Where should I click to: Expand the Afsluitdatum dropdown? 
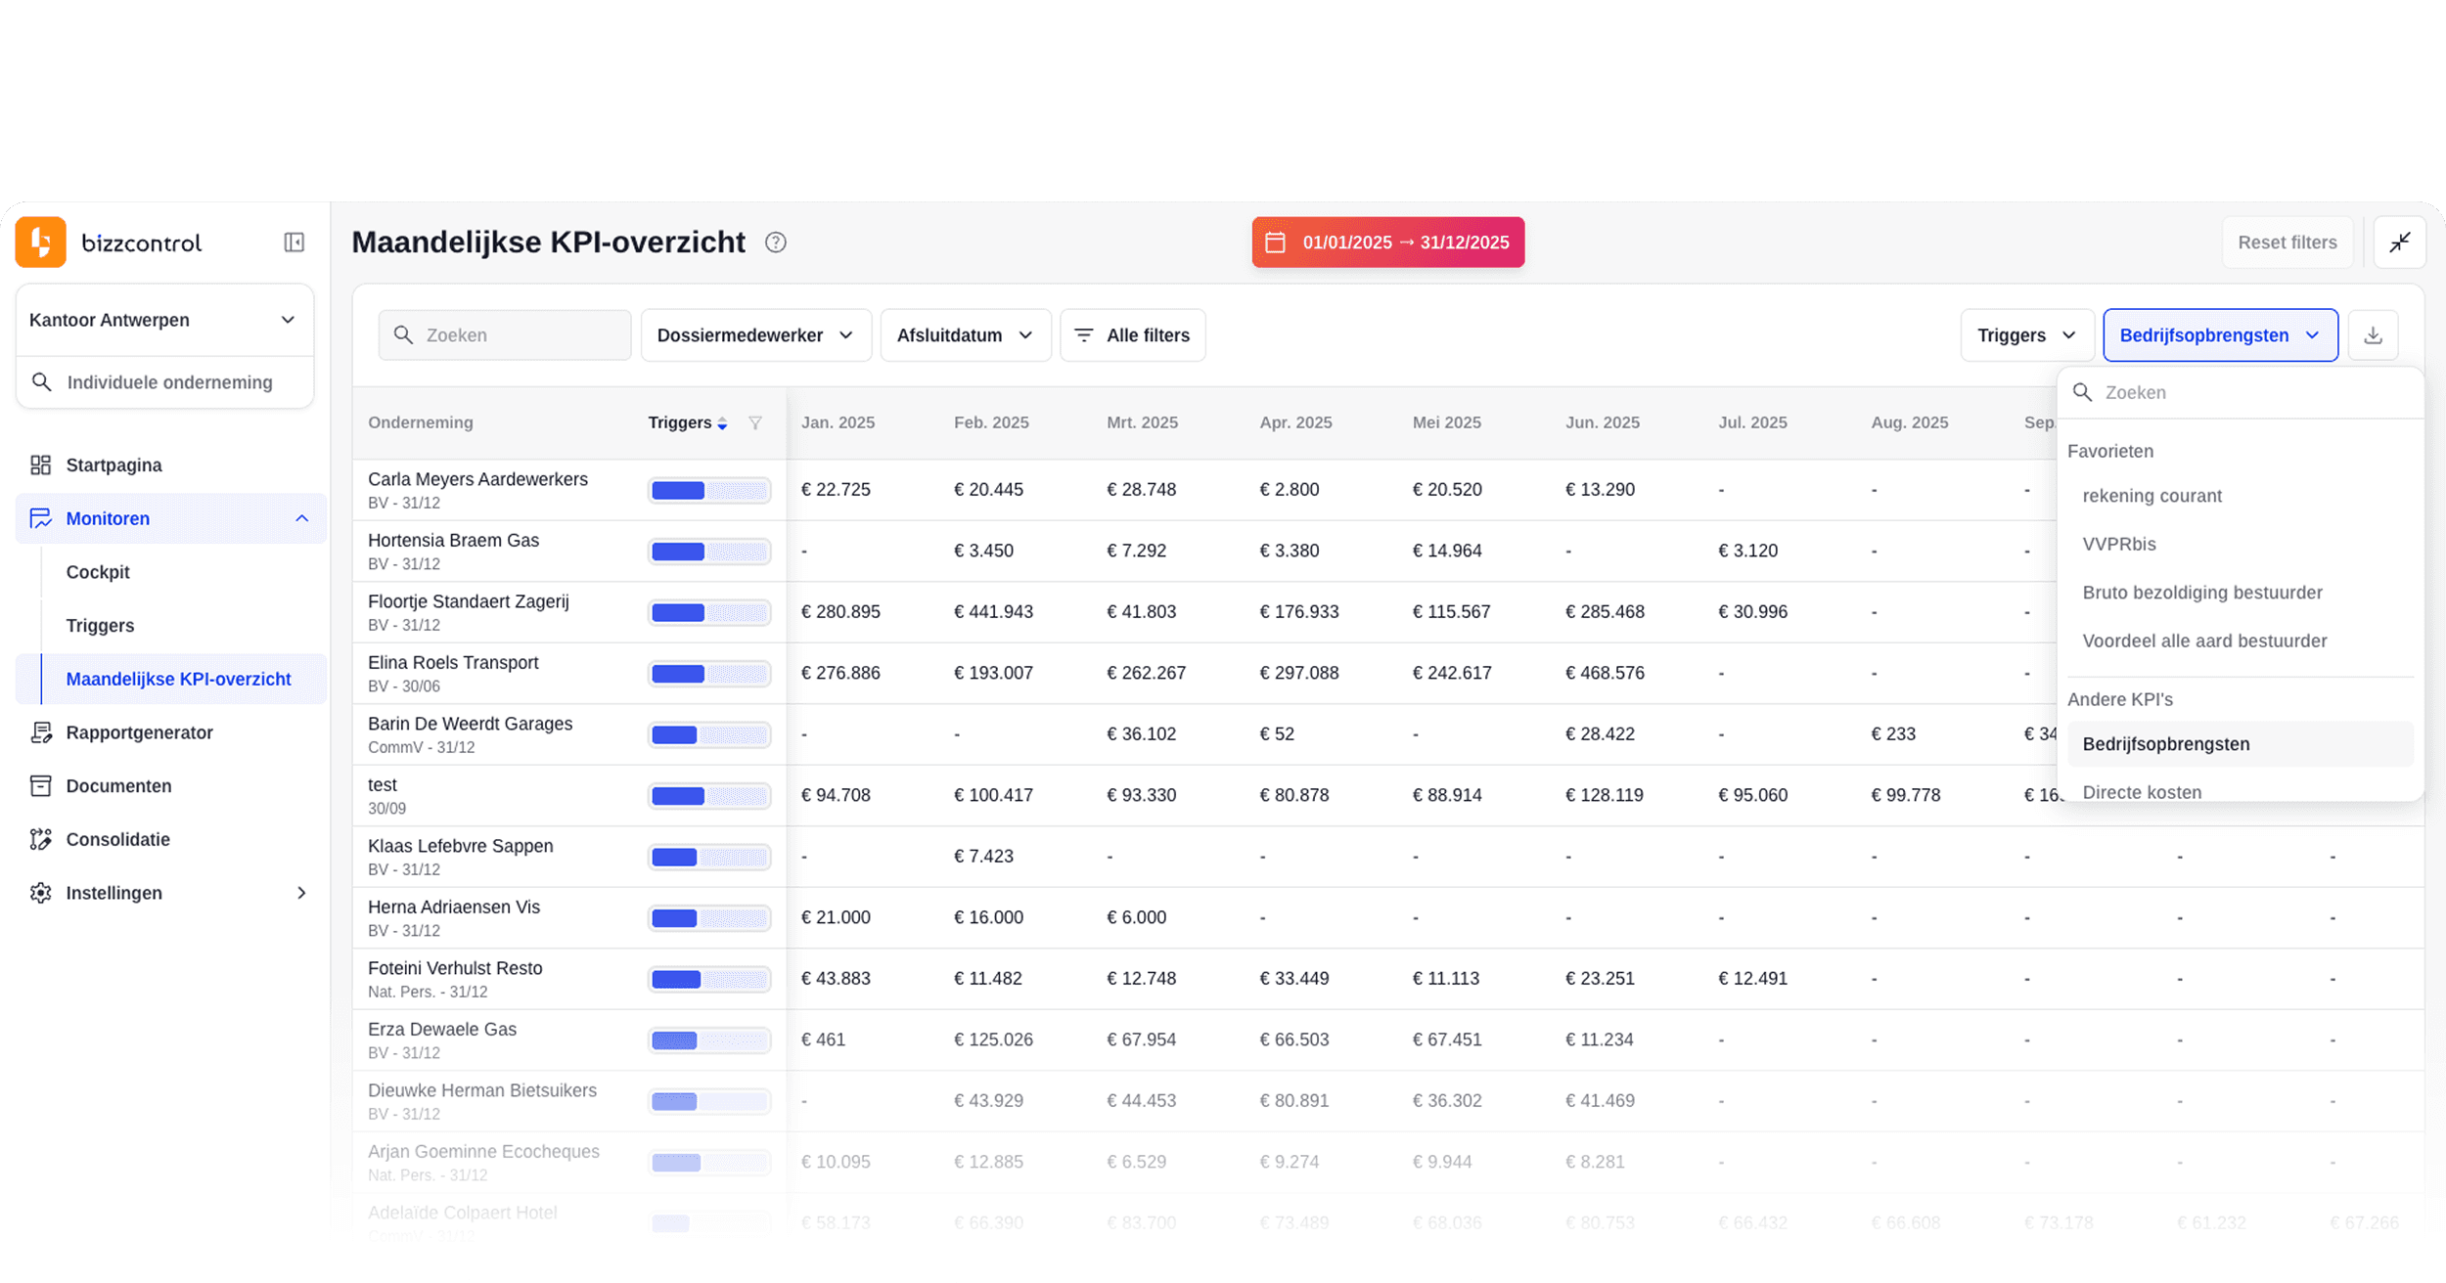(x=965, y=335)
